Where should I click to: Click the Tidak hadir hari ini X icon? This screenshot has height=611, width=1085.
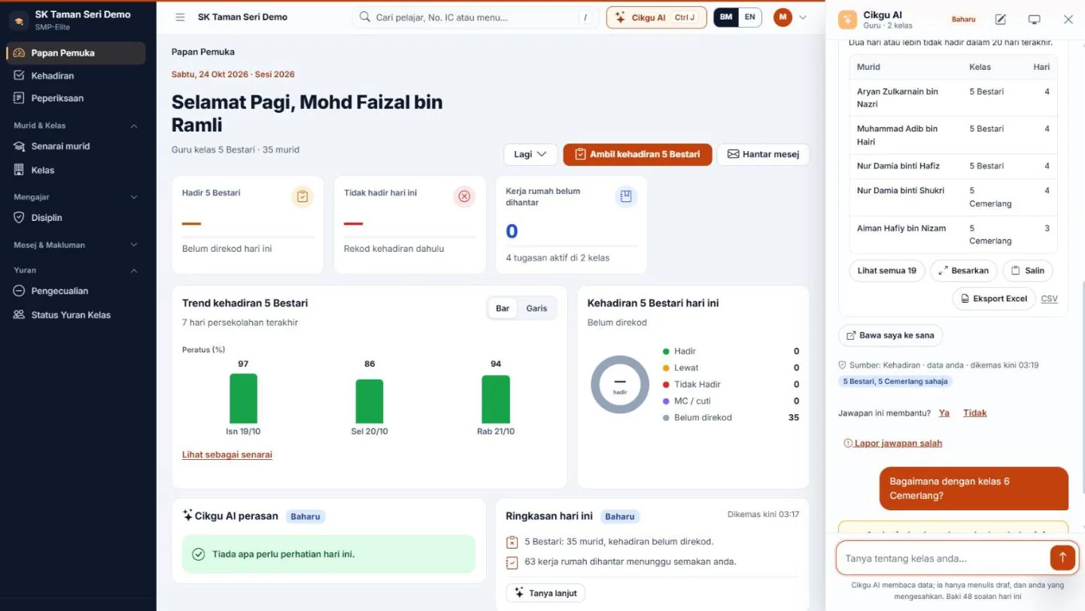pyautogui.click(x=464, y=197)
